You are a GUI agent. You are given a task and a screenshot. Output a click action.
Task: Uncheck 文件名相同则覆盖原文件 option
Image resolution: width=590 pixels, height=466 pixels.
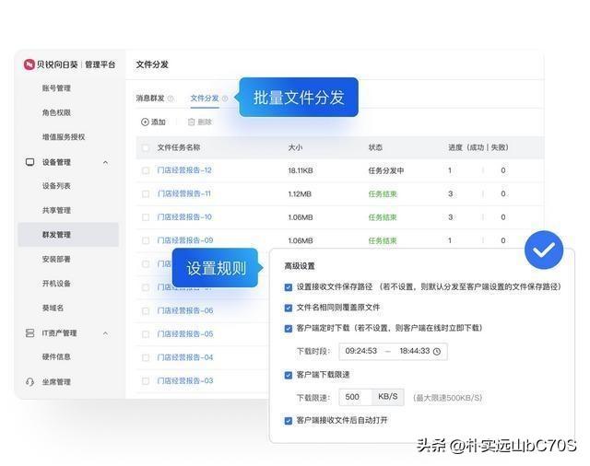(289, 309)
